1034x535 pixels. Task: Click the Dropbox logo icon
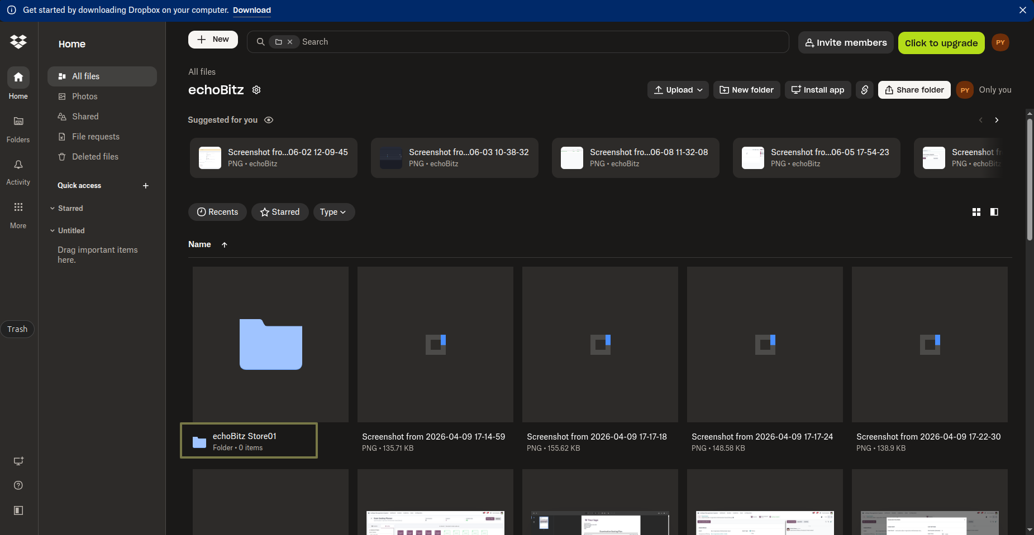[18, 41]
